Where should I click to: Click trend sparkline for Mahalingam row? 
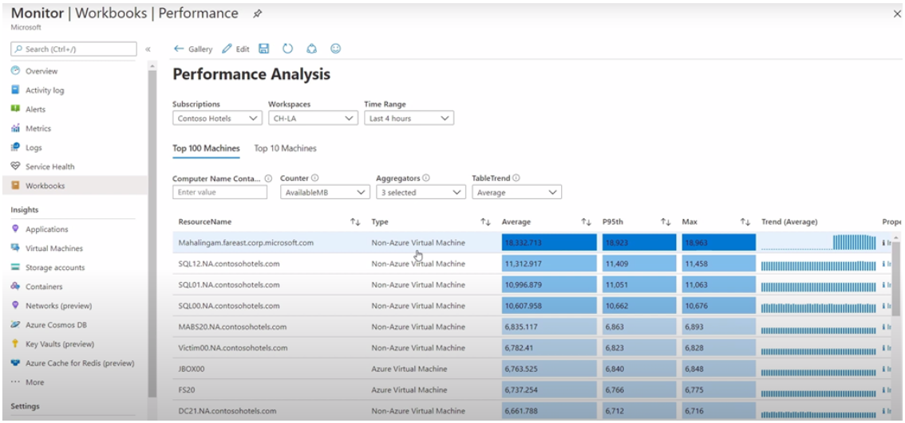pyautogui.click(x=819, y=243)
